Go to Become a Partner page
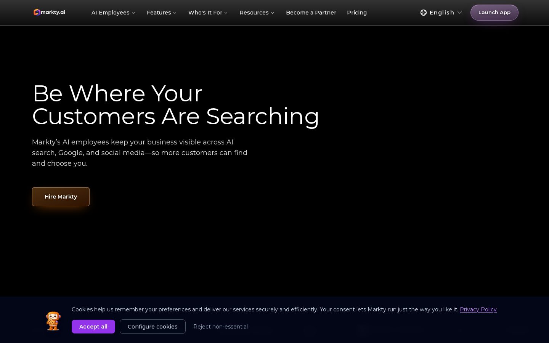The image size is (549, 343). 311,13
